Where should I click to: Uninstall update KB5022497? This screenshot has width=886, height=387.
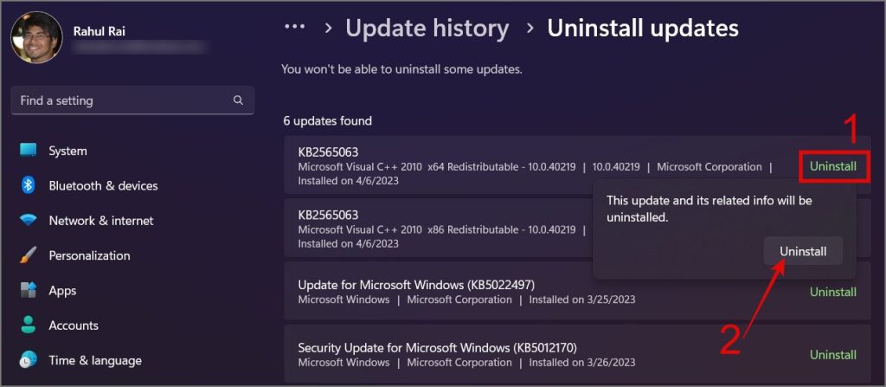tap(832, 292)
